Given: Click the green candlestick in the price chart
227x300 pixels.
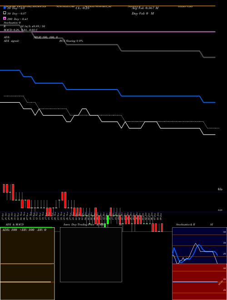Looking at the screenshot, I should (x=108, y=220).
